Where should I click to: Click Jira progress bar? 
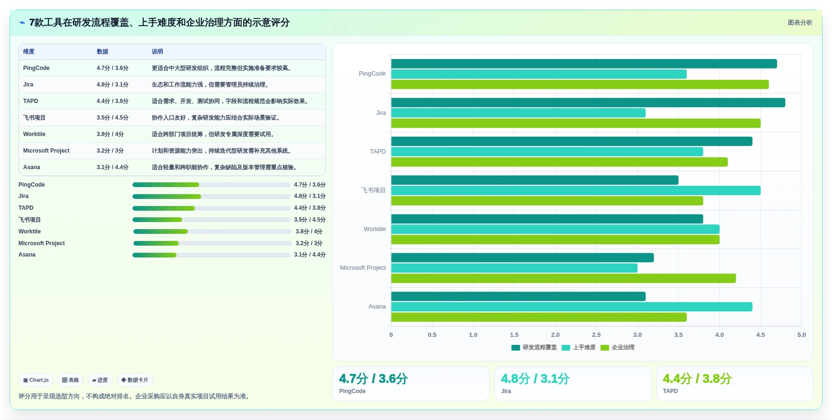tap(211, 196)
